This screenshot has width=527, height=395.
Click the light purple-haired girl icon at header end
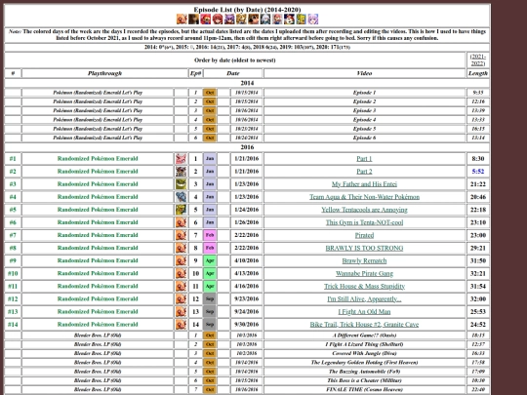coord(313,20)
